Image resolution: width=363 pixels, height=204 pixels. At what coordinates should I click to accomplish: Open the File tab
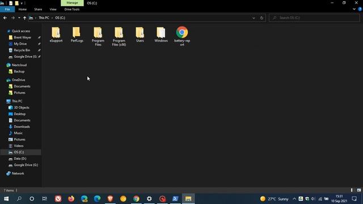[x=7, y=9]
